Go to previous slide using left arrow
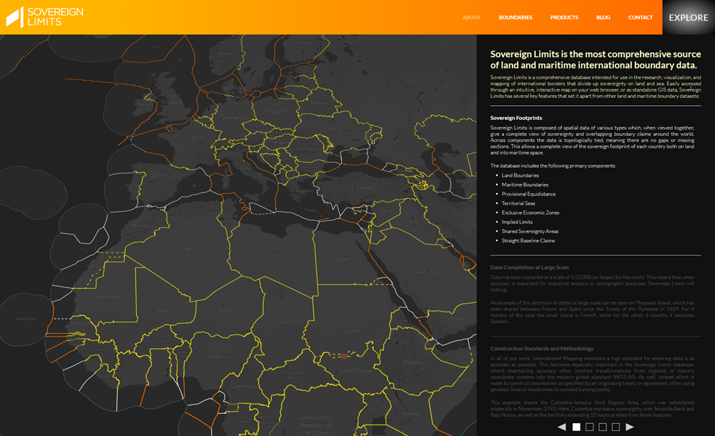This screenshot has height=436, width=715. 561,427
